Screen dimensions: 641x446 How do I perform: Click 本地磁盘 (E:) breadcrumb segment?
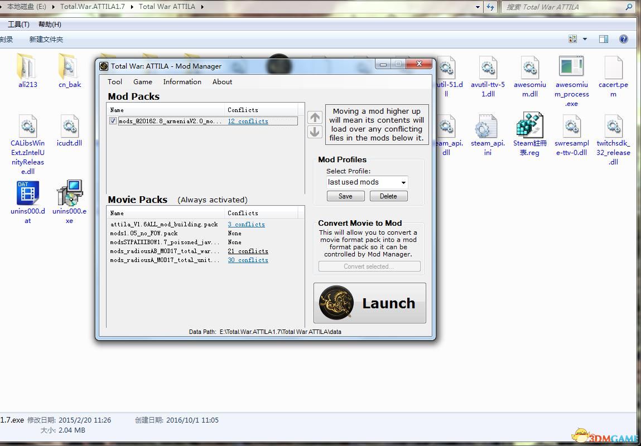pyautogui.click(x=27, y=7)
